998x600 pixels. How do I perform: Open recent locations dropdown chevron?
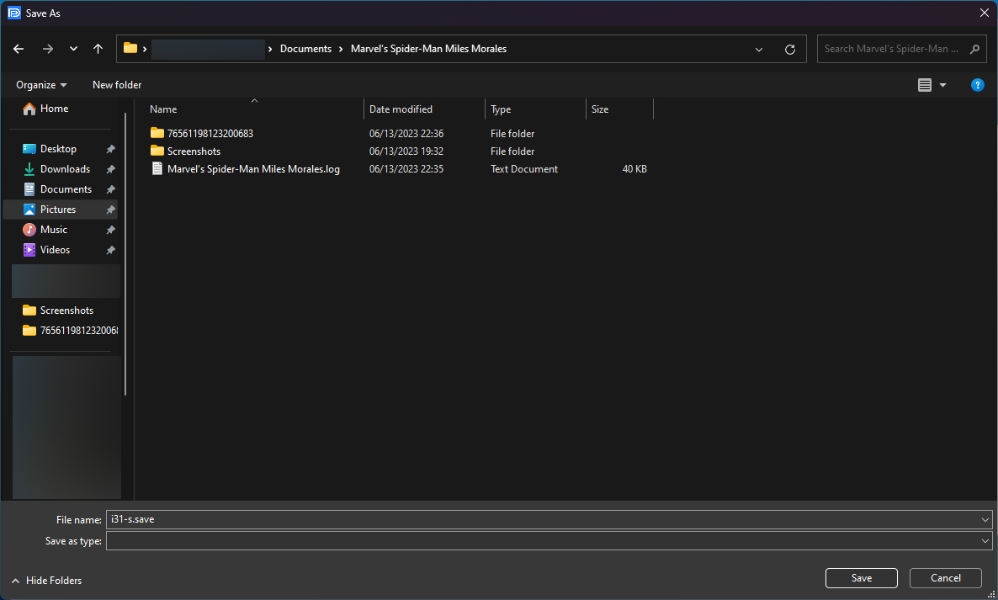pos(74,49)
